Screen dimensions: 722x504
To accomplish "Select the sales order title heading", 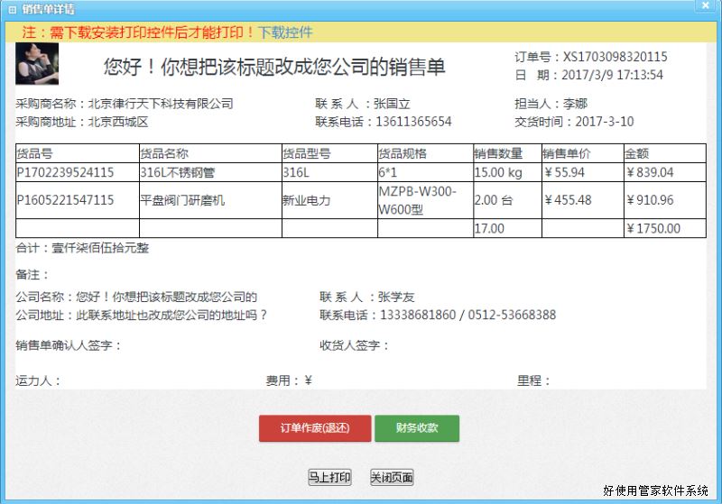I will 274,68.
